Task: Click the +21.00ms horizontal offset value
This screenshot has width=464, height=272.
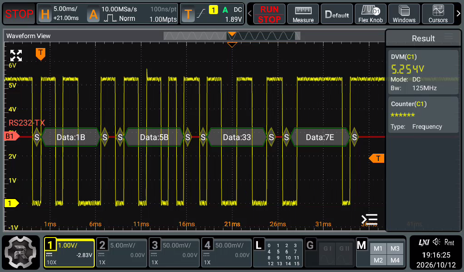Action: click(x=66, y=18)
